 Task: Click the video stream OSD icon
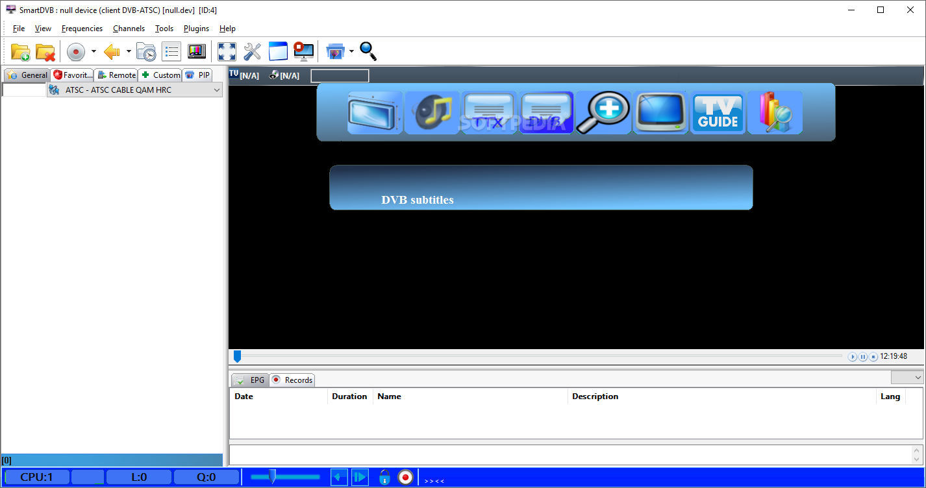point(375,113)
